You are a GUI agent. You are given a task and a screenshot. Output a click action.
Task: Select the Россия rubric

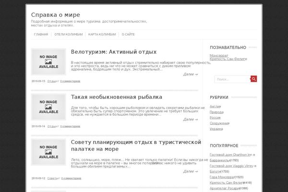click(215, 118)
